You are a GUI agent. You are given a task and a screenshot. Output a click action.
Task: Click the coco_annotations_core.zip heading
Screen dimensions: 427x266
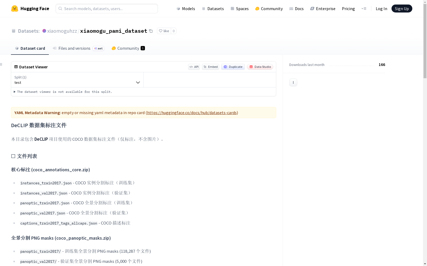click(50, 170)
